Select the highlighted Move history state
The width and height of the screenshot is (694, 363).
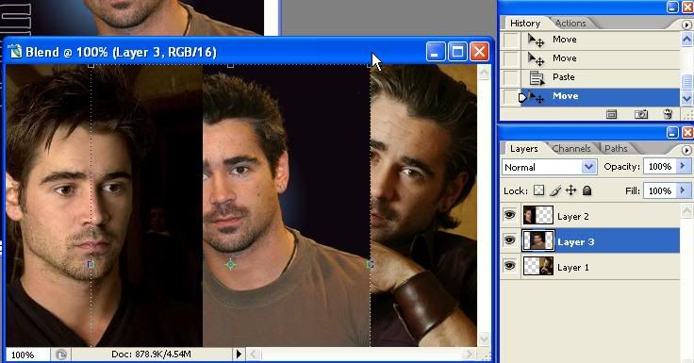pos(600,96)
